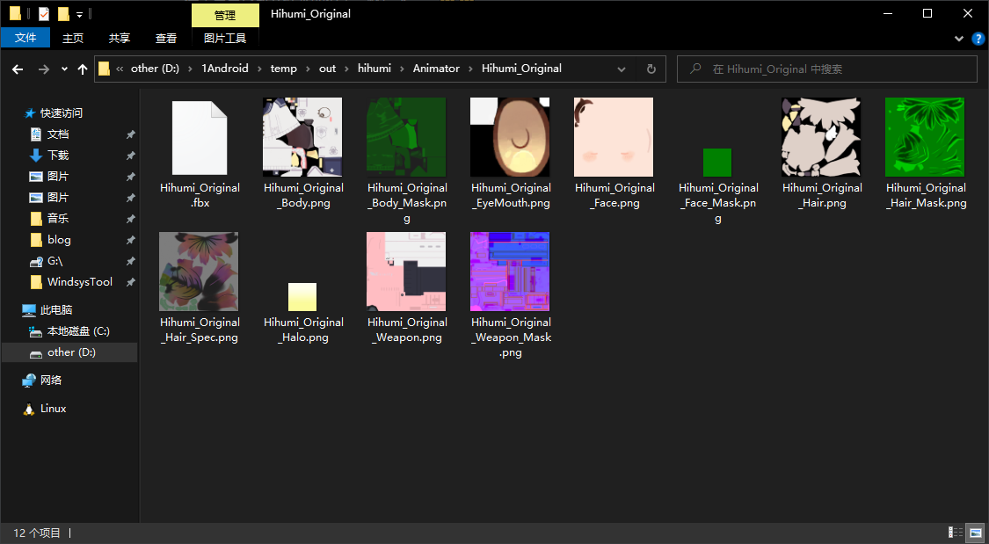Click the new folder icon in title bar
Viewport: 989px width, 544px height.
pyautogui.click(x=63, y=13)
